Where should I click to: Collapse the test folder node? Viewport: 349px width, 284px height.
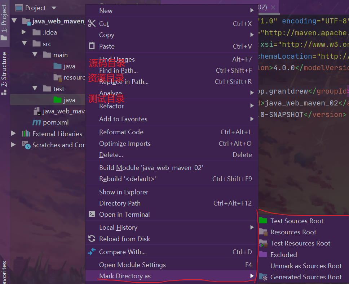point(35,88)
